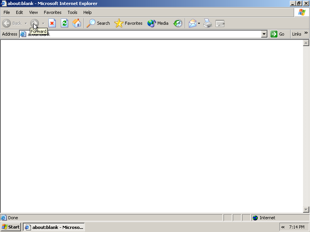The image size is (310, 232).
Task: Click inside the Address text field
Action: pos(143,34)
